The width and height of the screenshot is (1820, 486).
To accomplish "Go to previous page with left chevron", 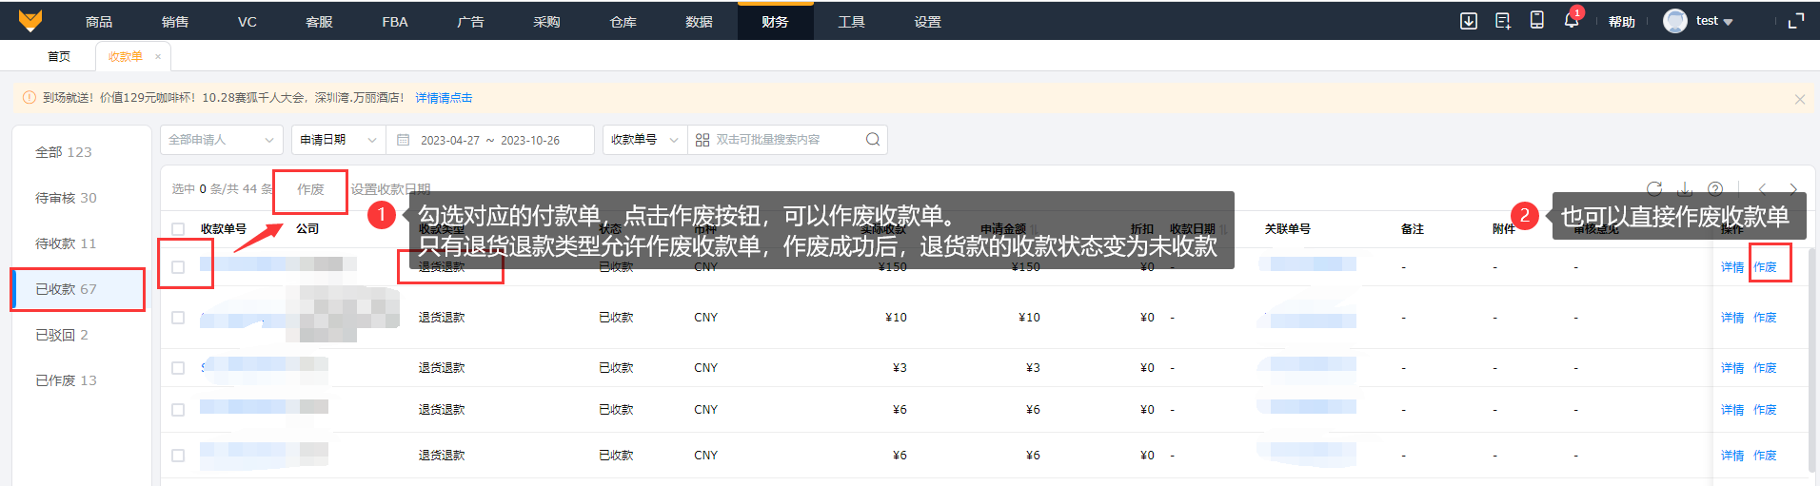I will 1763,189.
